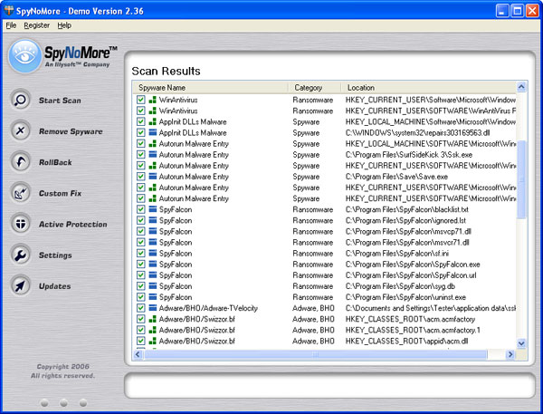Select the SpyFalcon\SpyFalcon.url location text
Viewport: 543px width, 414px height.
411,275
